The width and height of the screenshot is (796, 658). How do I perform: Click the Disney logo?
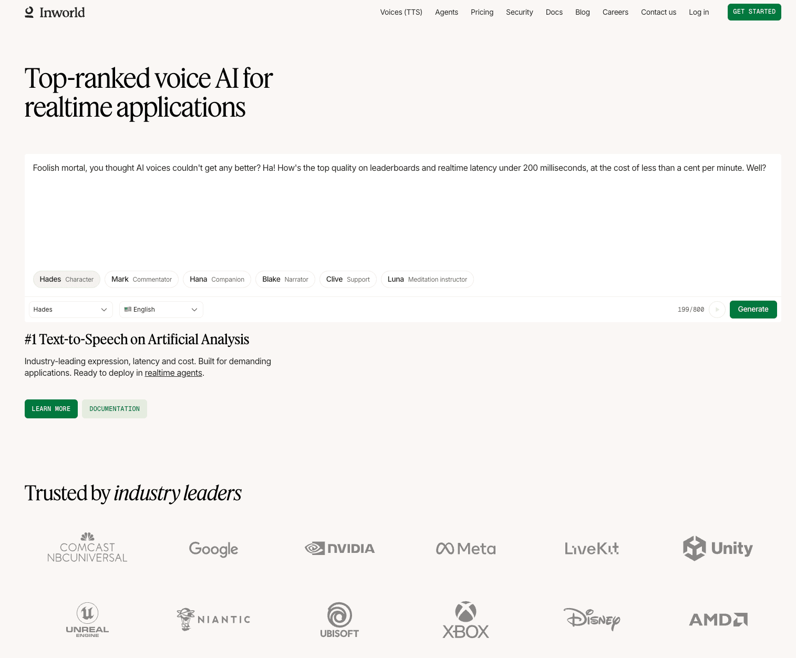tap(592, 619)
